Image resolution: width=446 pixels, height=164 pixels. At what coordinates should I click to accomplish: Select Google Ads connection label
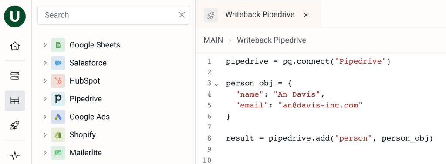(90, 117)
